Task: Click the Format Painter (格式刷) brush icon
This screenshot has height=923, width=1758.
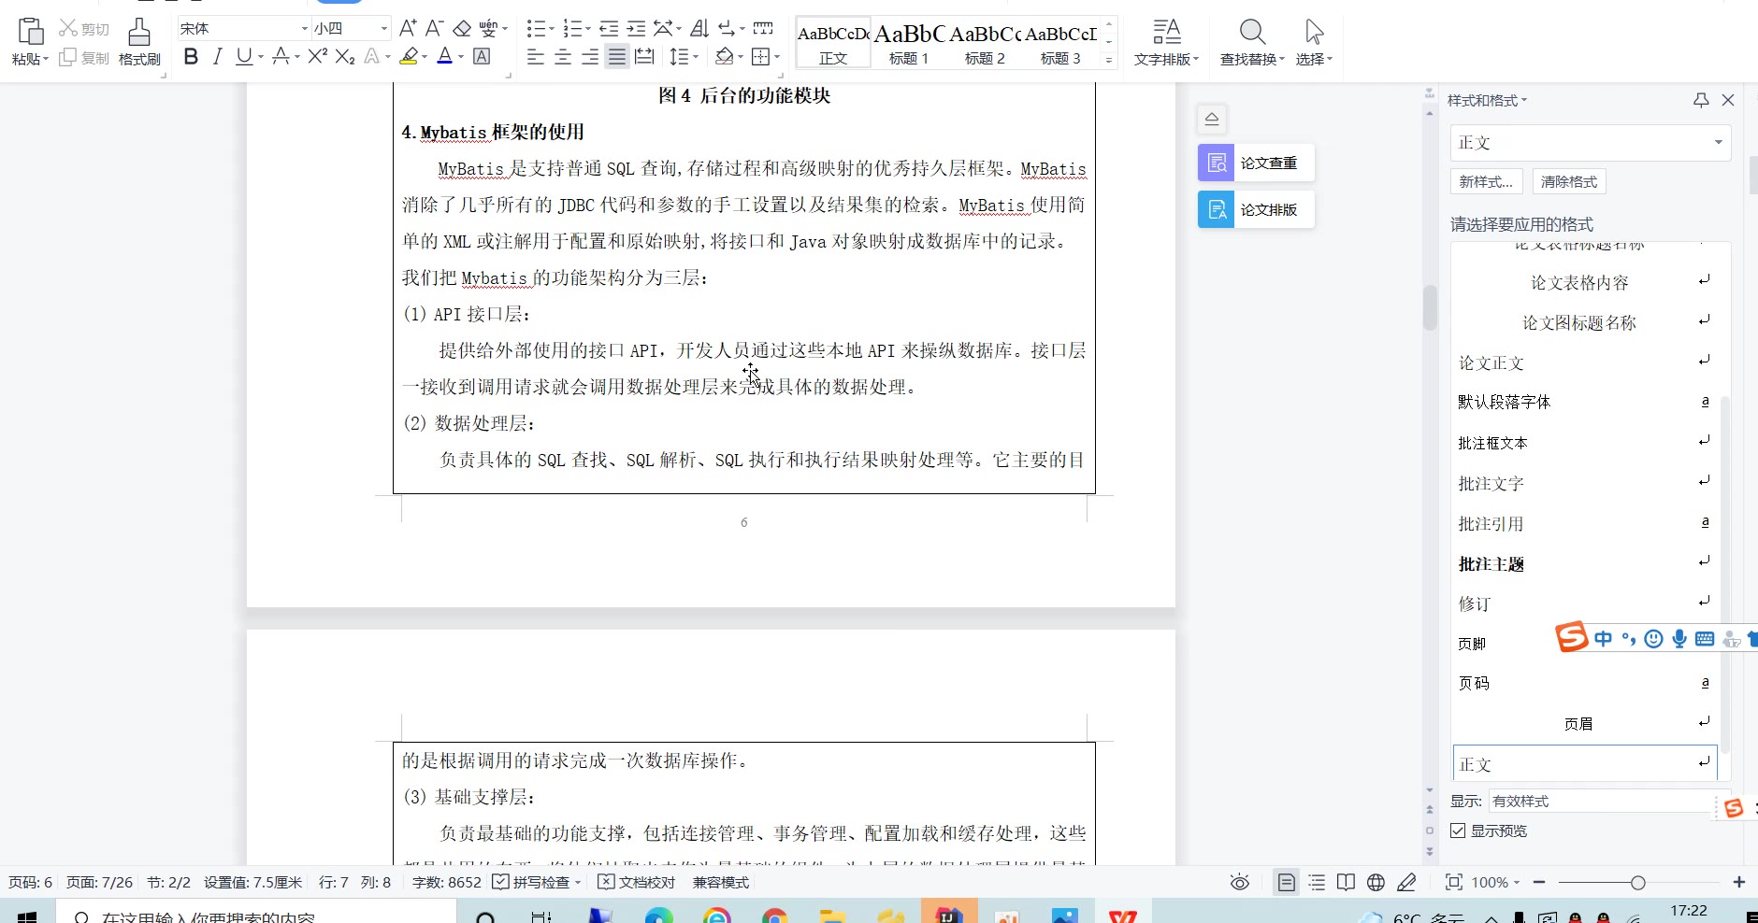Action: tap(139, 32)
